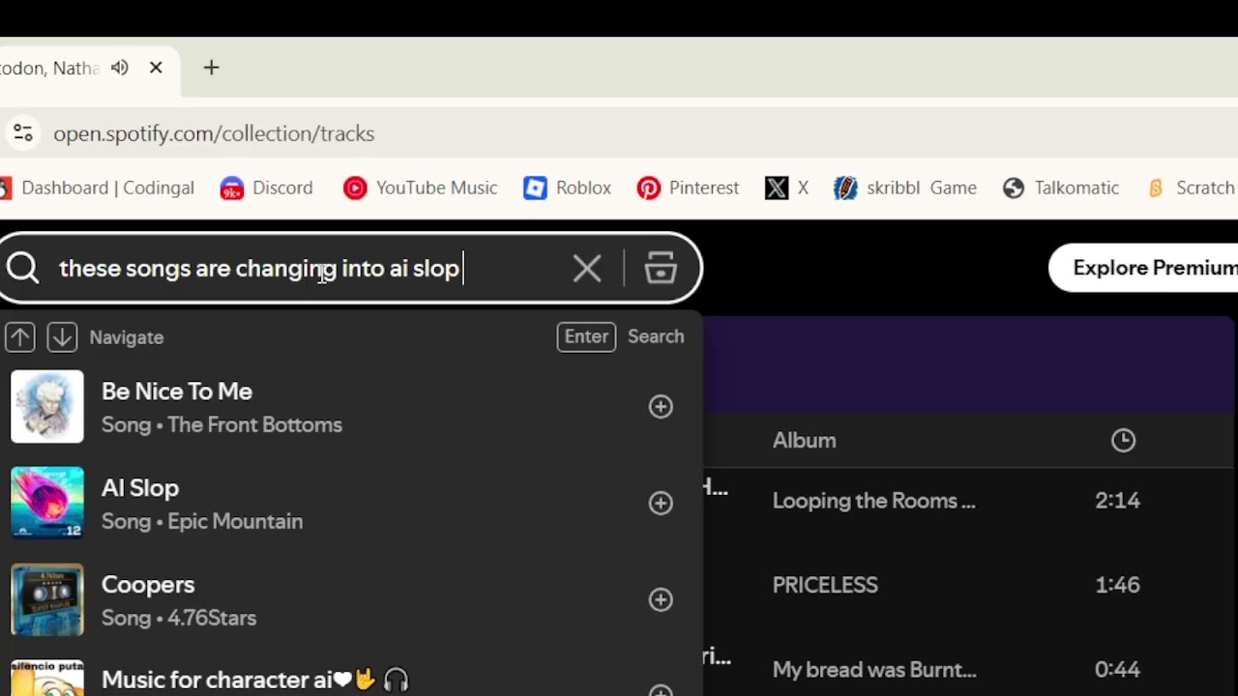
Task: Open the Discord bookmark
Action: pos(266,188)
